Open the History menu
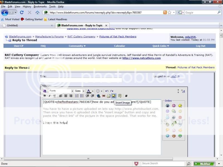 [x=27, y=6]
